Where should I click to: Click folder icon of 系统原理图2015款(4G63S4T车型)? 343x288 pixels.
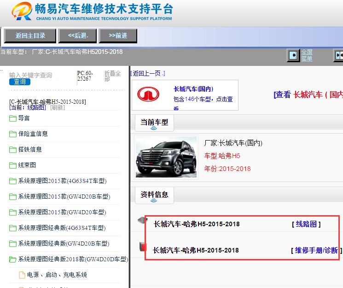click(13, 181)
